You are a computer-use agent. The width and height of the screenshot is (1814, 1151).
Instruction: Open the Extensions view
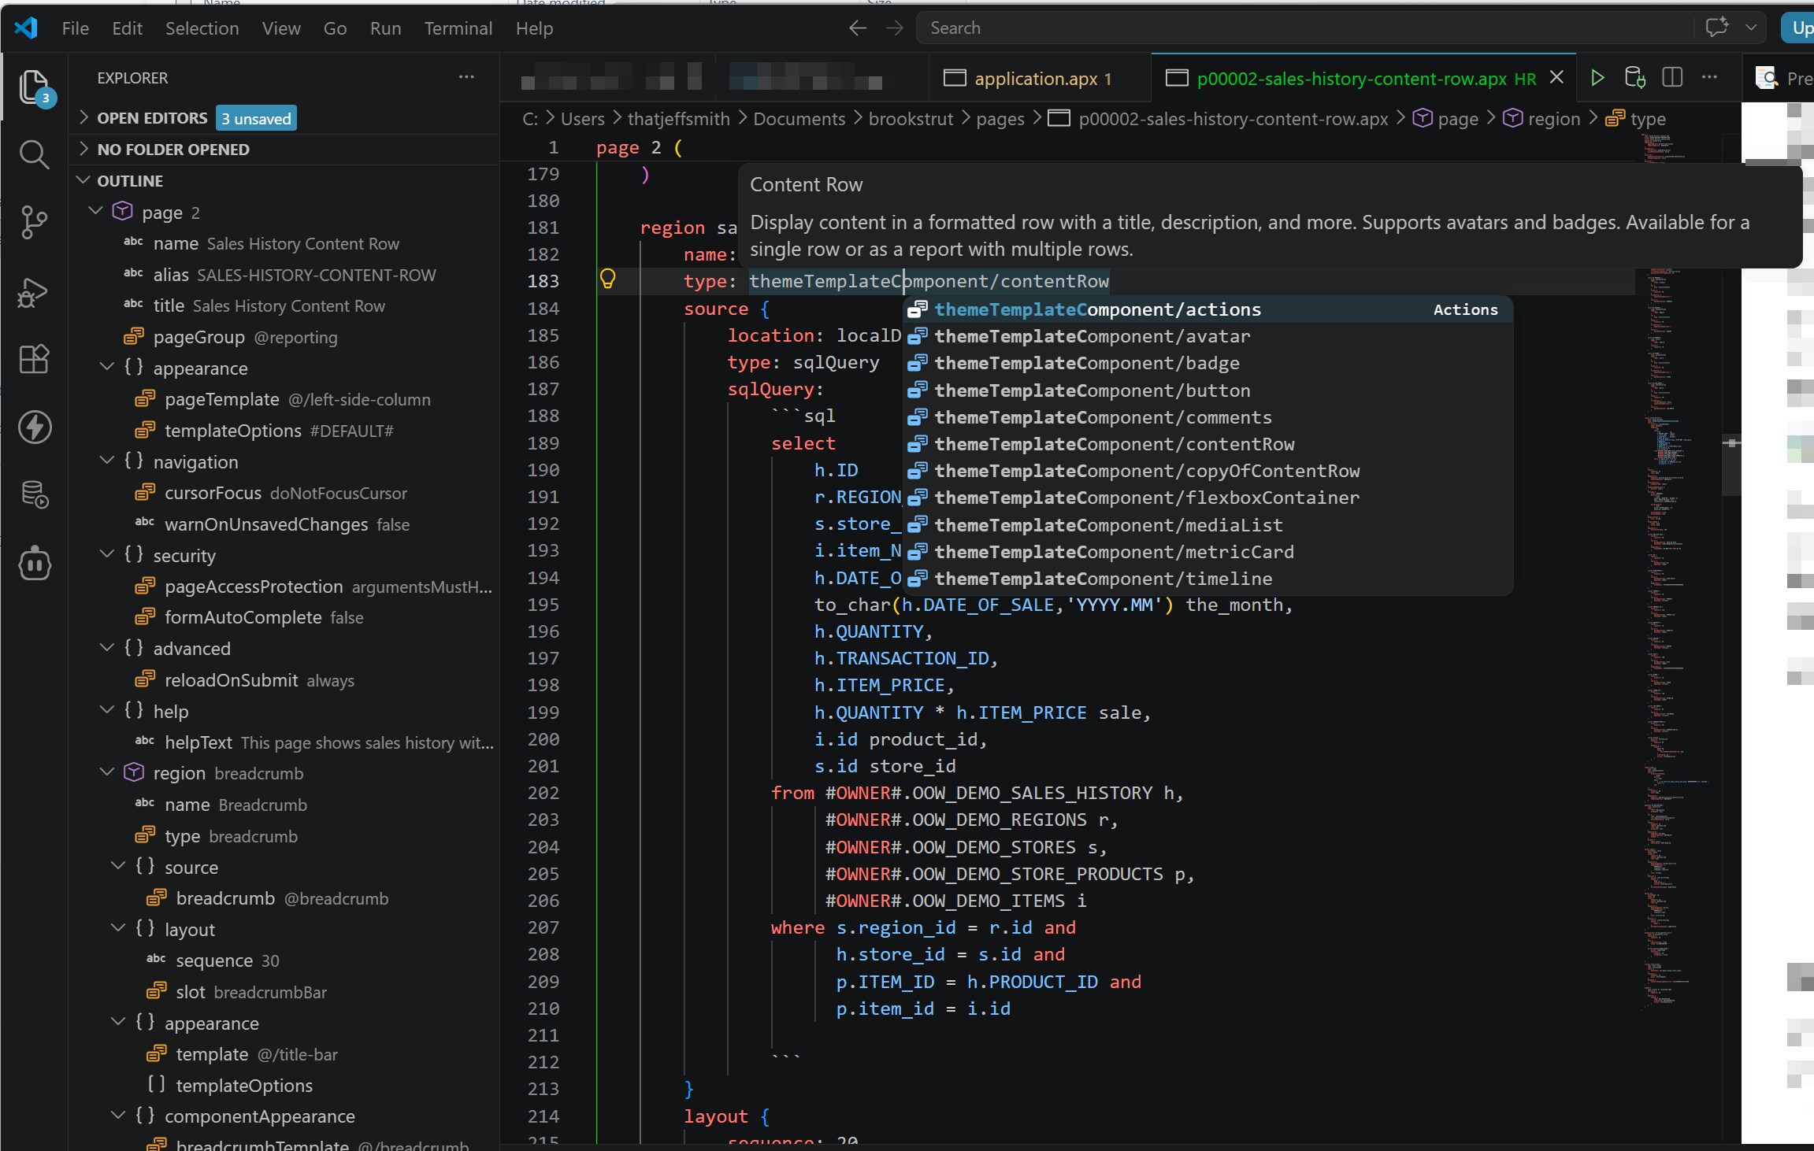[x=34, y=359]
